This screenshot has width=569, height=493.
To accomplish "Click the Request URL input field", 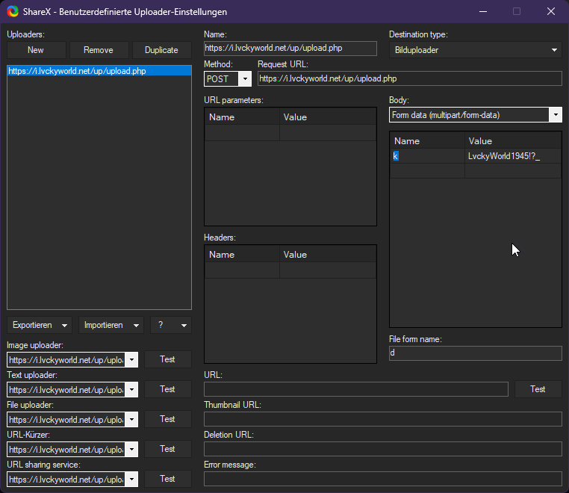I will pyautogui.click(x=409, y=78).
